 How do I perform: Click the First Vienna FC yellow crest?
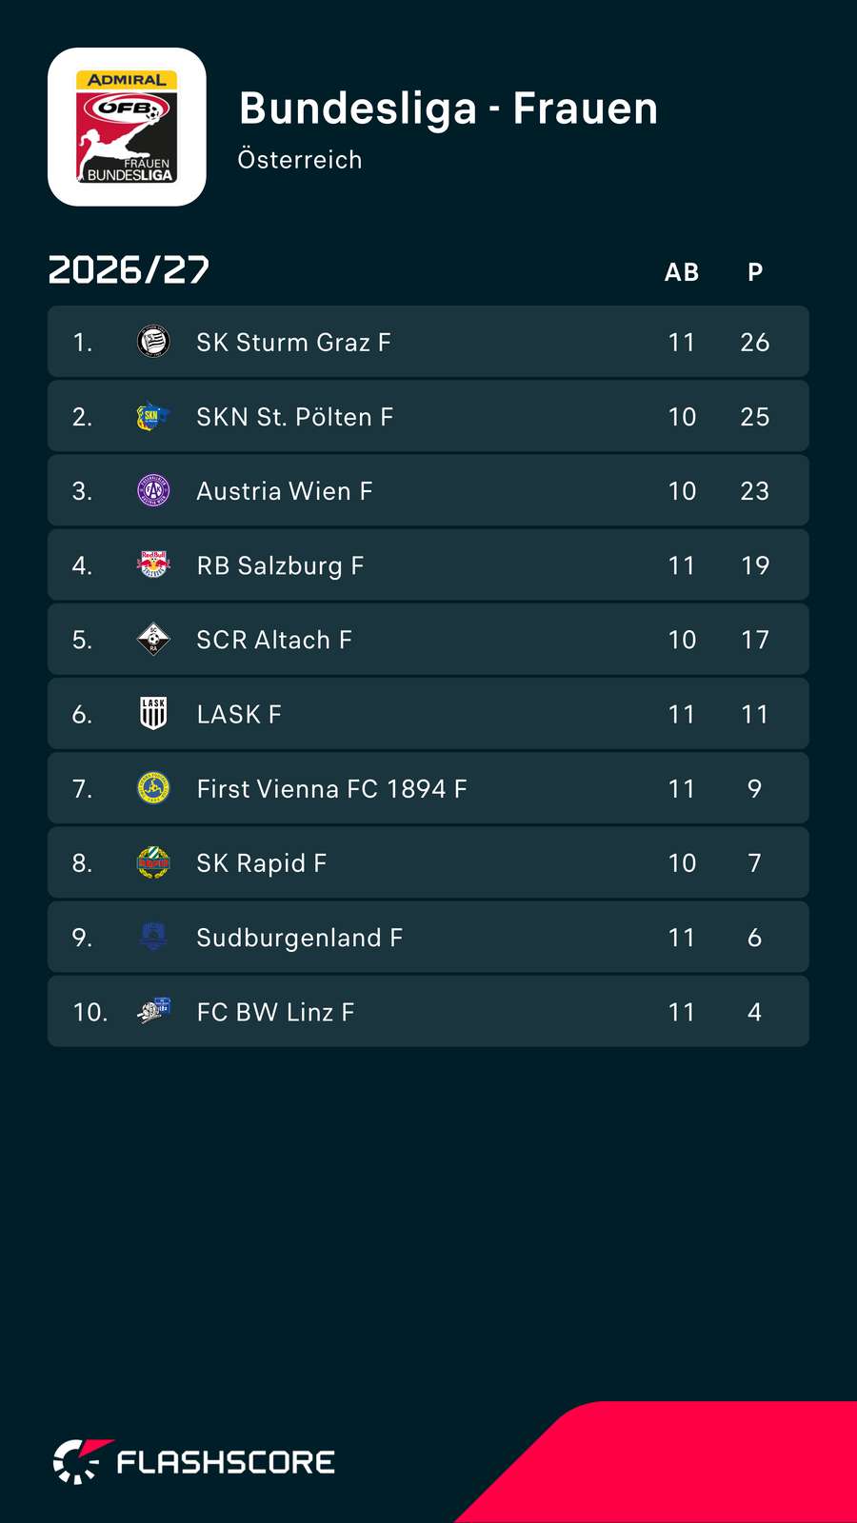(x=153, y=788)
